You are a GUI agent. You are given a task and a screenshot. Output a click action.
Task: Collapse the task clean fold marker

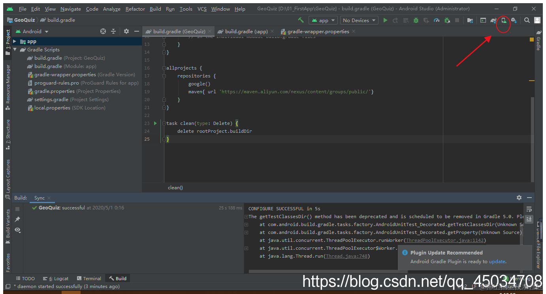(164, 123)
